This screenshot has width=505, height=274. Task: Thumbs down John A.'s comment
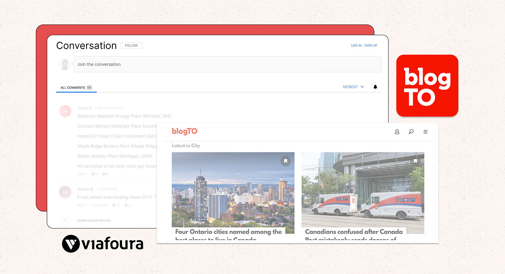tap(104, 174)
